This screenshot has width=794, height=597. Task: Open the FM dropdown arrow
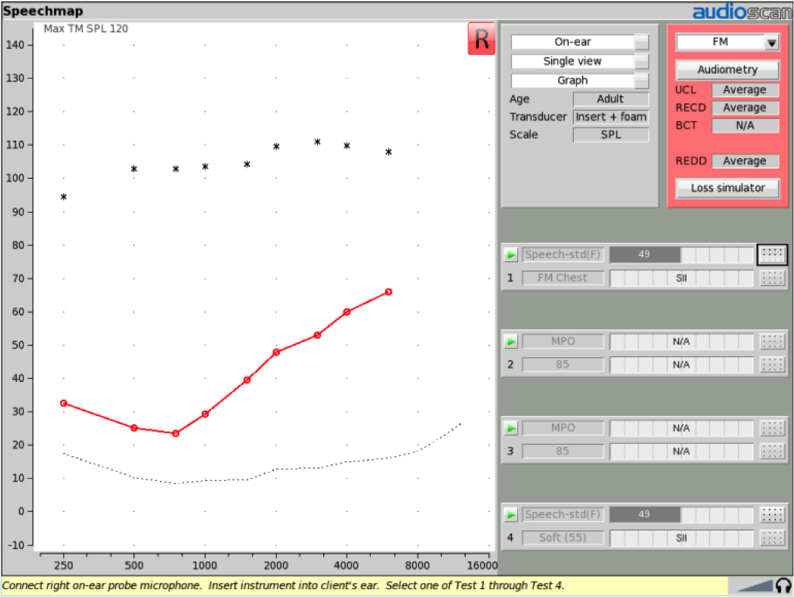[x=771, y=43]
